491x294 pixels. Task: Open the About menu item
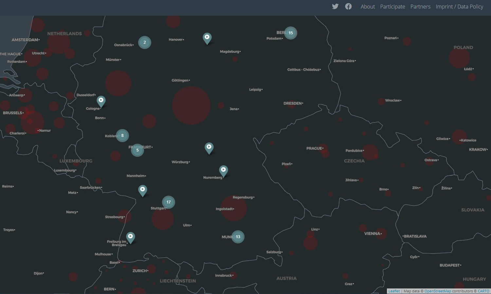click(x=368, y=7)
